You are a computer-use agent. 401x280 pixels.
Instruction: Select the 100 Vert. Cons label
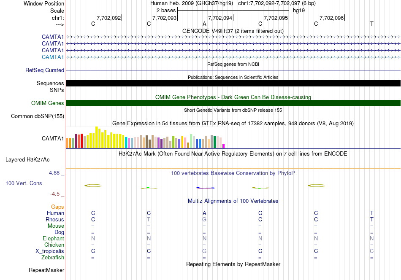(24, 183)
